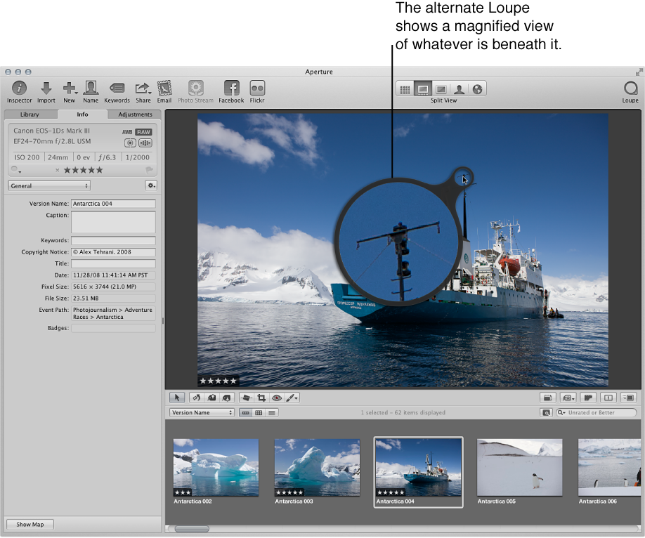Toggle the flag in Info panel
Image resolution: width=645 pixels, height=538 pixels.
[149, 170]
